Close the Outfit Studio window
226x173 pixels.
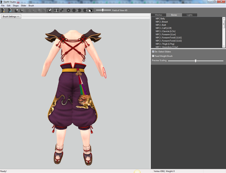tap(221, 2)
